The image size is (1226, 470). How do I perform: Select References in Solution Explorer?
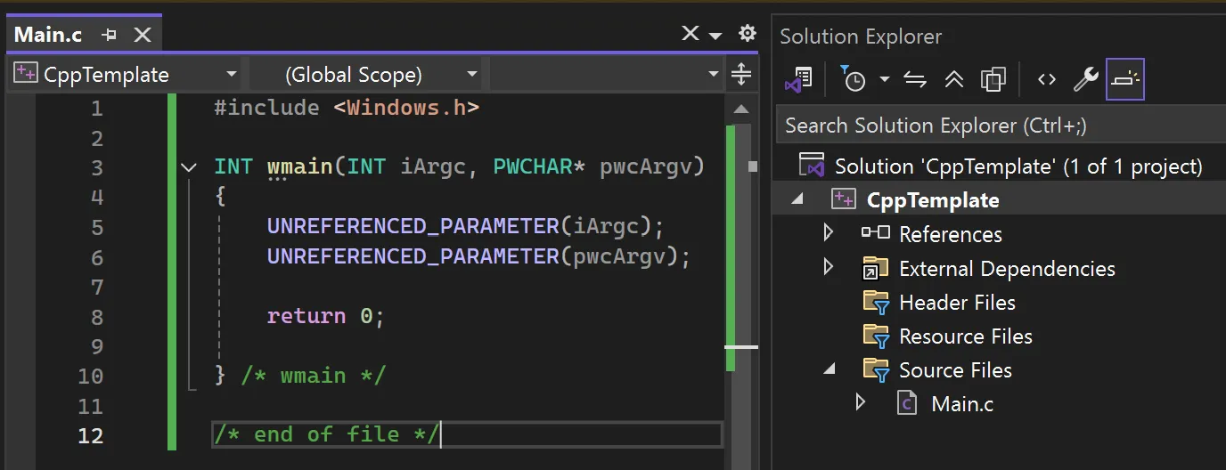[x=951, y=234]
